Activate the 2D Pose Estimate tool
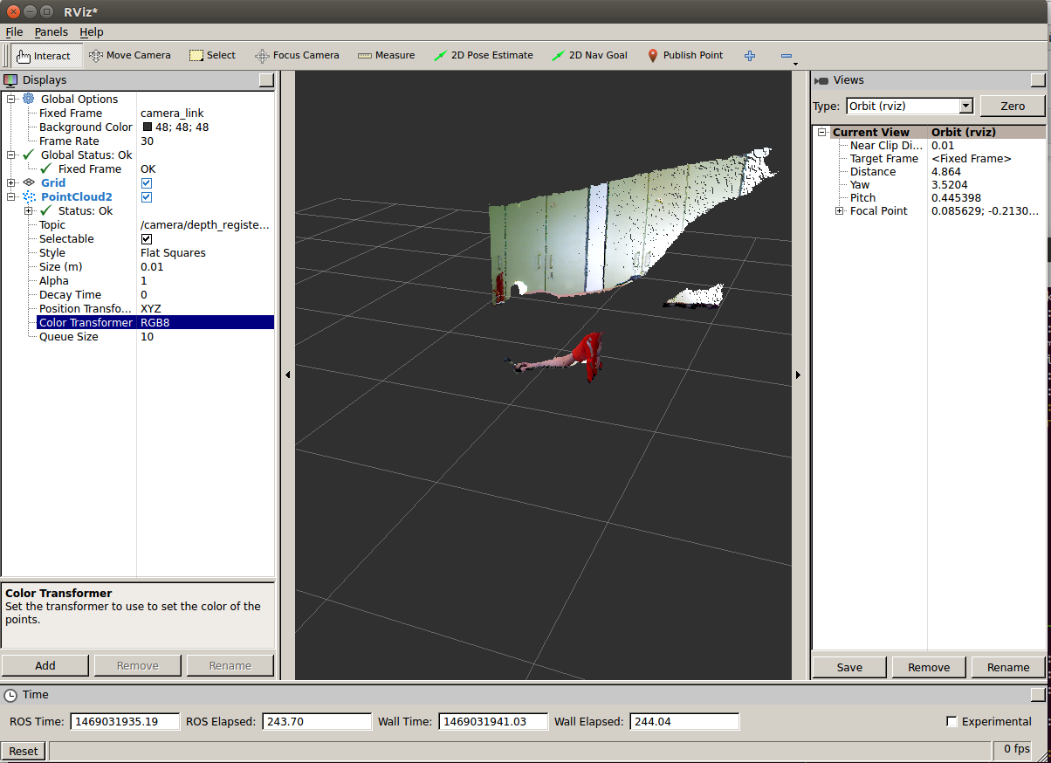Viewport: 1051px width, 763px height. pos(483,55)
